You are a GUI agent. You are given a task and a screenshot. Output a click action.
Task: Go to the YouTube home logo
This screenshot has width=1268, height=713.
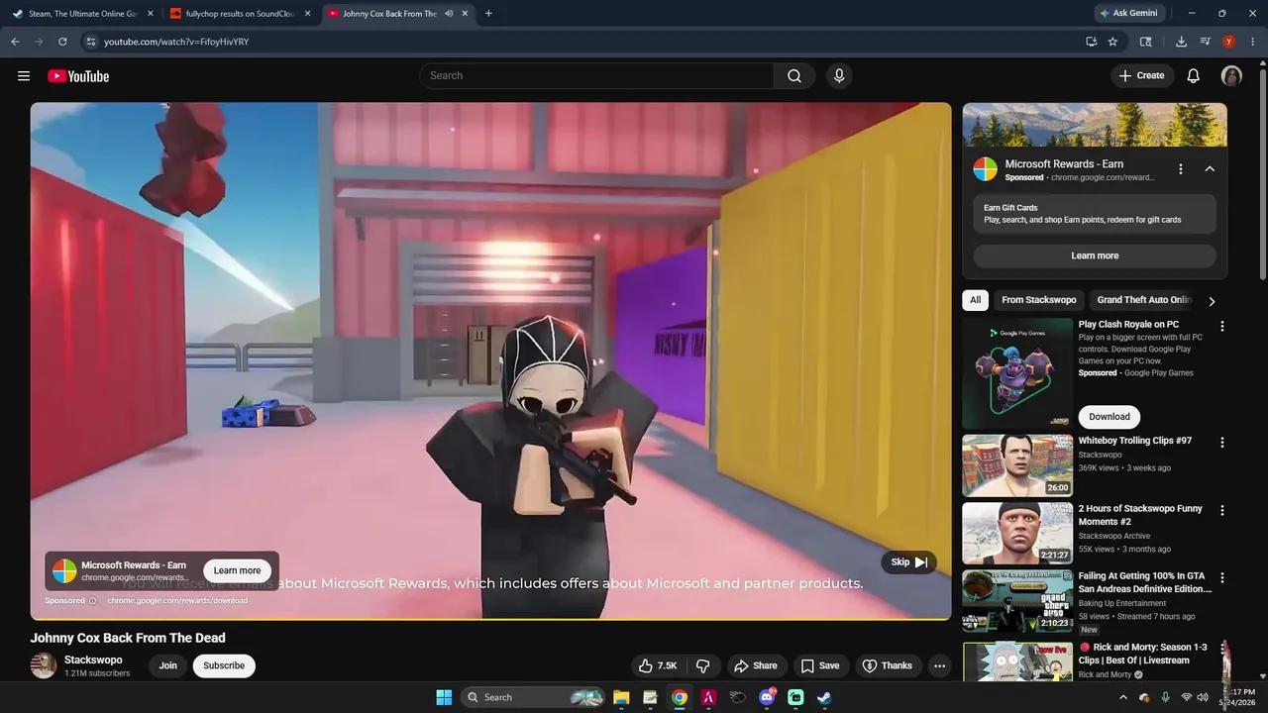78,76
